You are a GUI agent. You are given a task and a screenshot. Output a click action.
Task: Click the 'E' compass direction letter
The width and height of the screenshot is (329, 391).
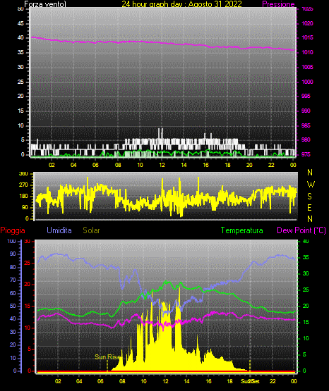pyautogui.click(x=309, y=207)
